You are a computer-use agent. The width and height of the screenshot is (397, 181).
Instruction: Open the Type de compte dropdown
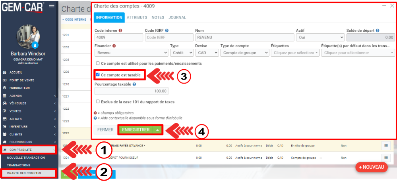click(244, 53)
